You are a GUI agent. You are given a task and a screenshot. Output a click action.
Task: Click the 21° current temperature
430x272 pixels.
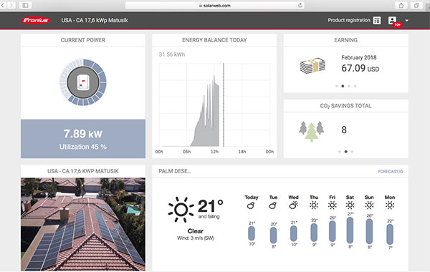click(x=210, y=206)
